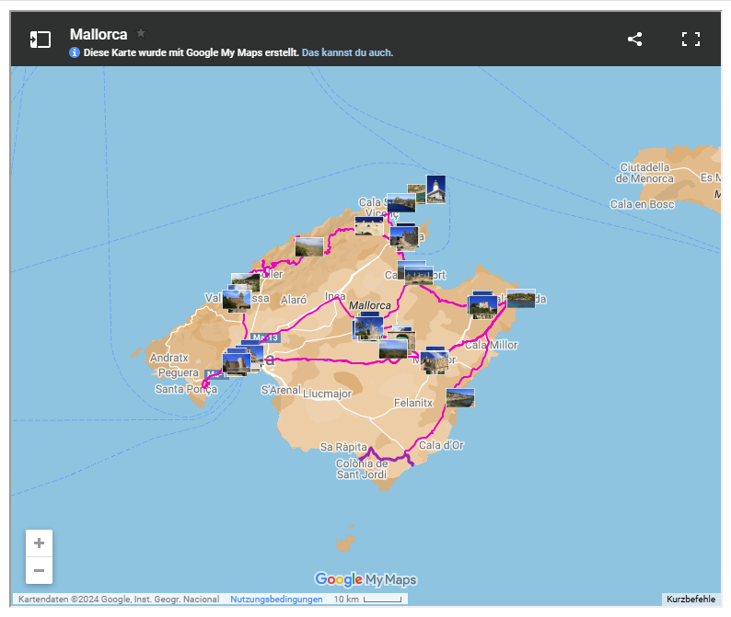Click the blue info icon in header

75,52
